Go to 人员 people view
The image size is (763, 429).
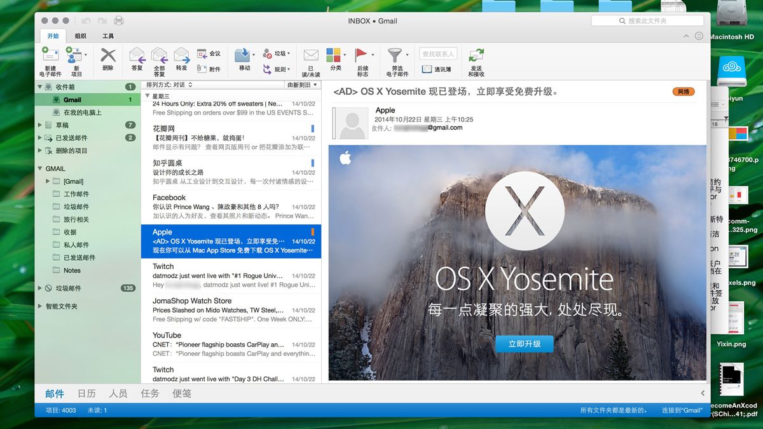pos(118,393)
